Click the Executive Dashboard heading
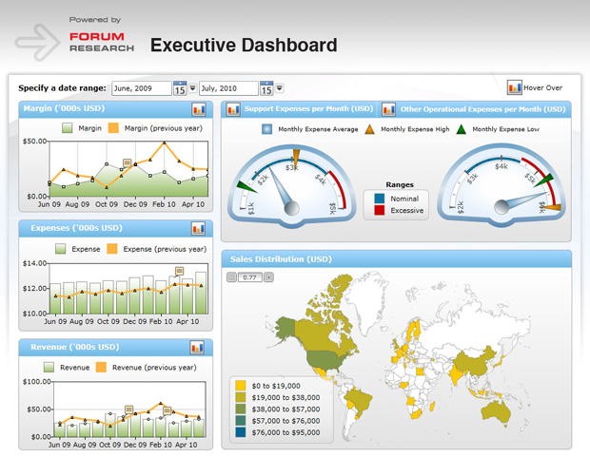This screenshot has width=590, height=457. [x=244, y=45]
